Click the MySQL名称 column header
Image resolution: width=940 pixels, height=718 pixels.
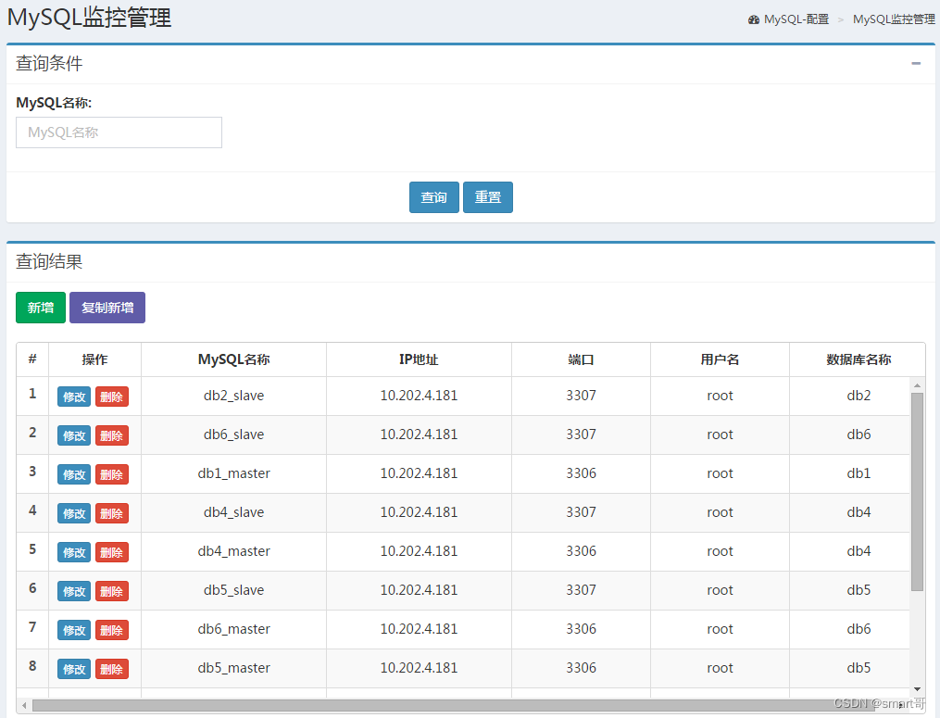[233, 359]
